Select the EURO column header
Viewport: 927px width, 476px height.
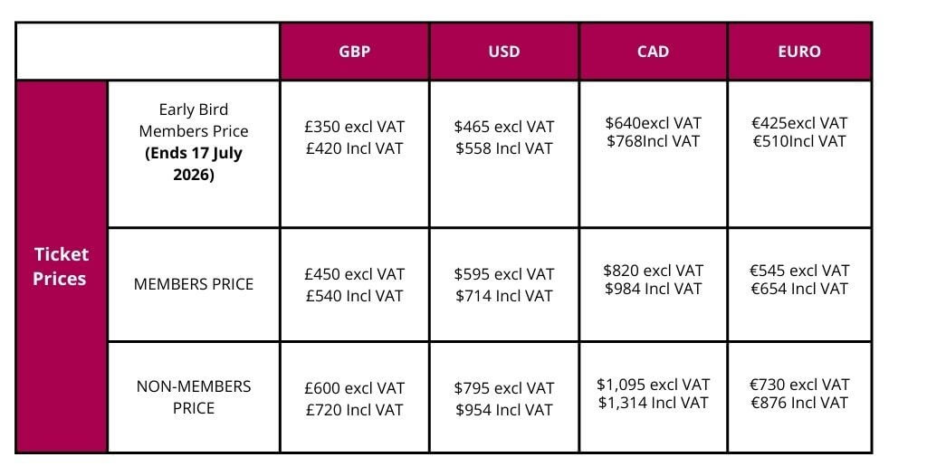click(799, 52)
